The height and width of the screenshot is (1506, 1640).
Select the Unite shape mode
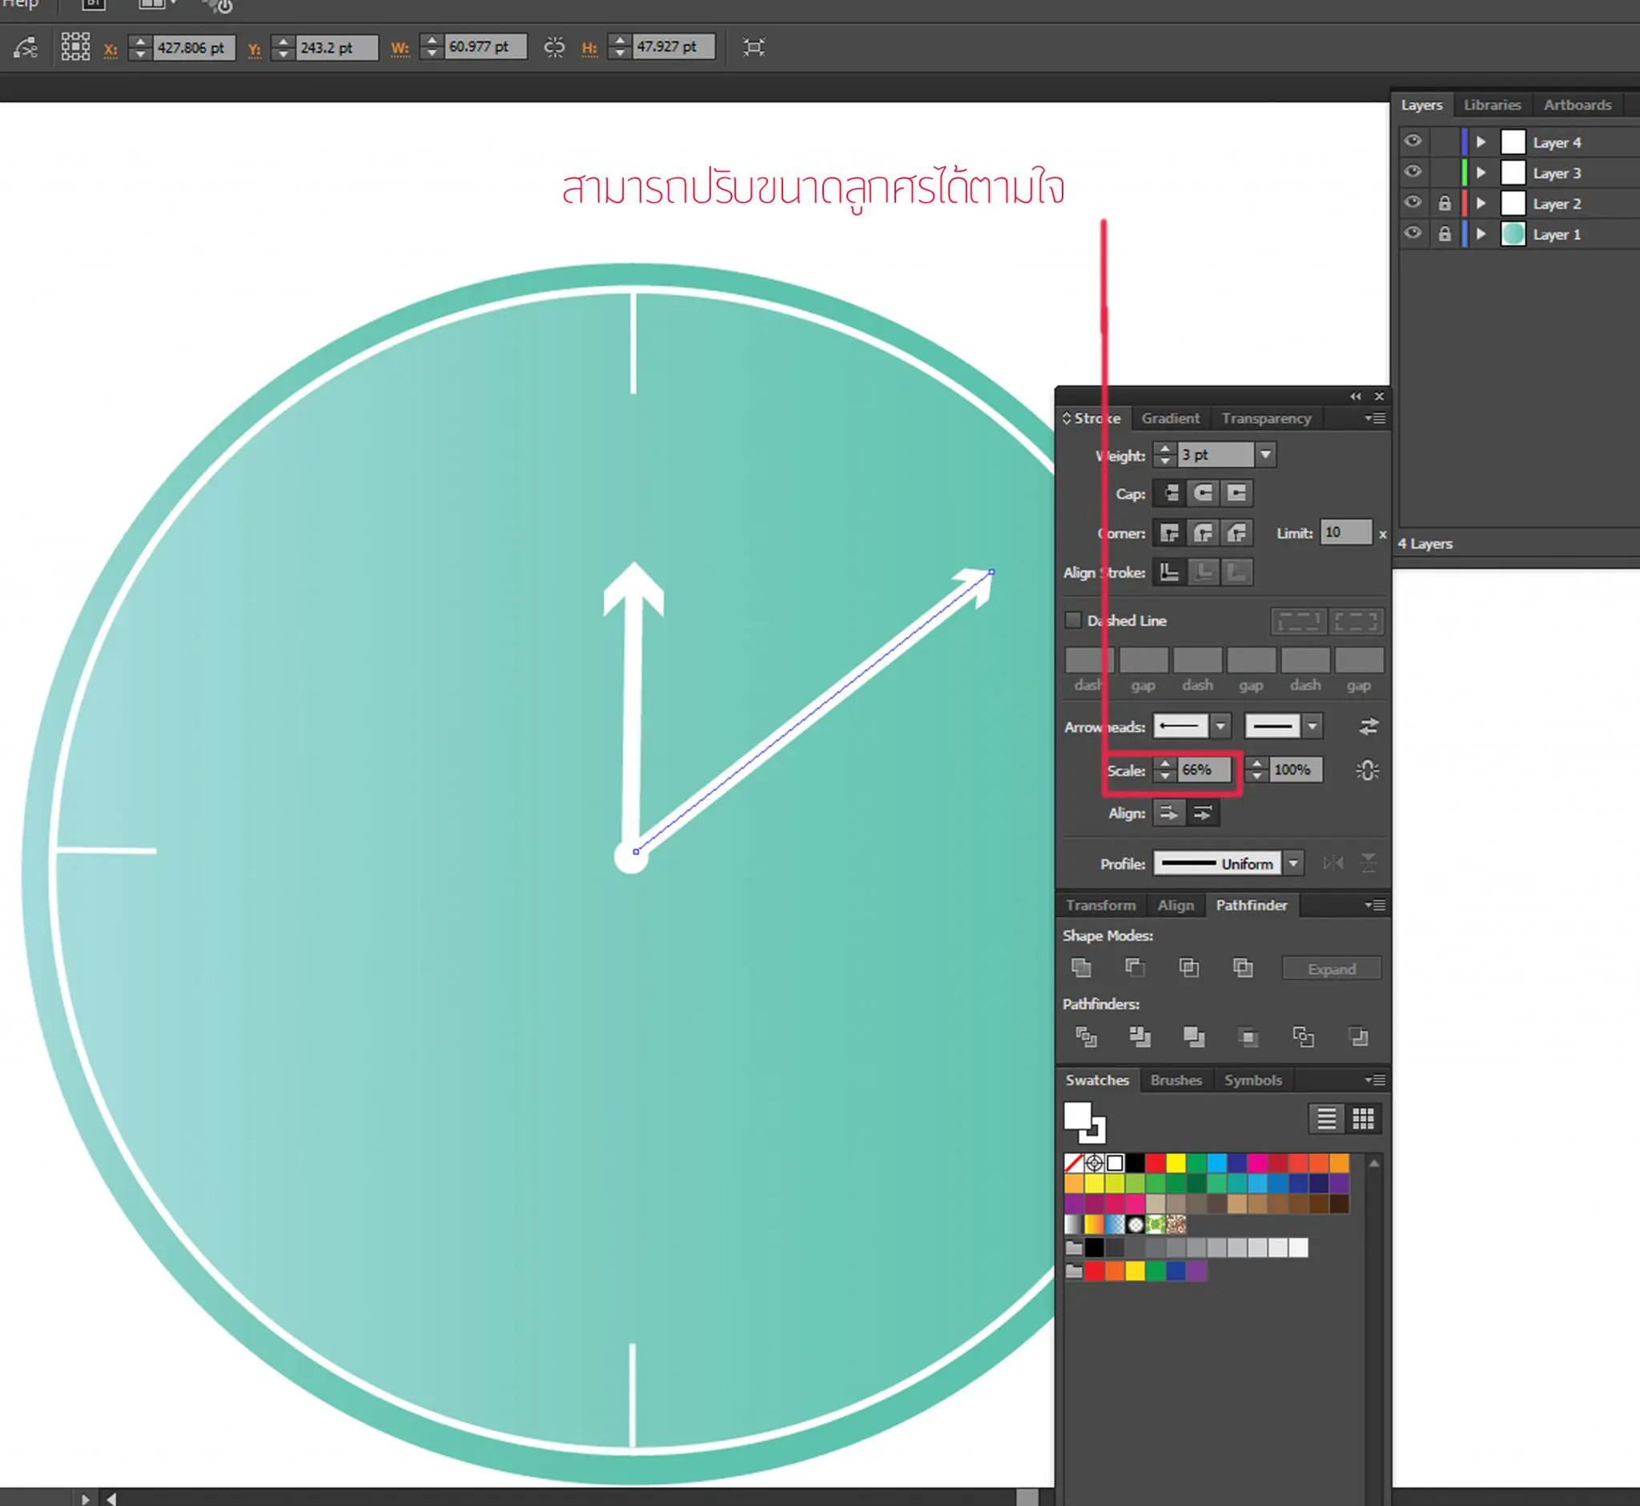pyautogui.click(x=1082, y=968)
